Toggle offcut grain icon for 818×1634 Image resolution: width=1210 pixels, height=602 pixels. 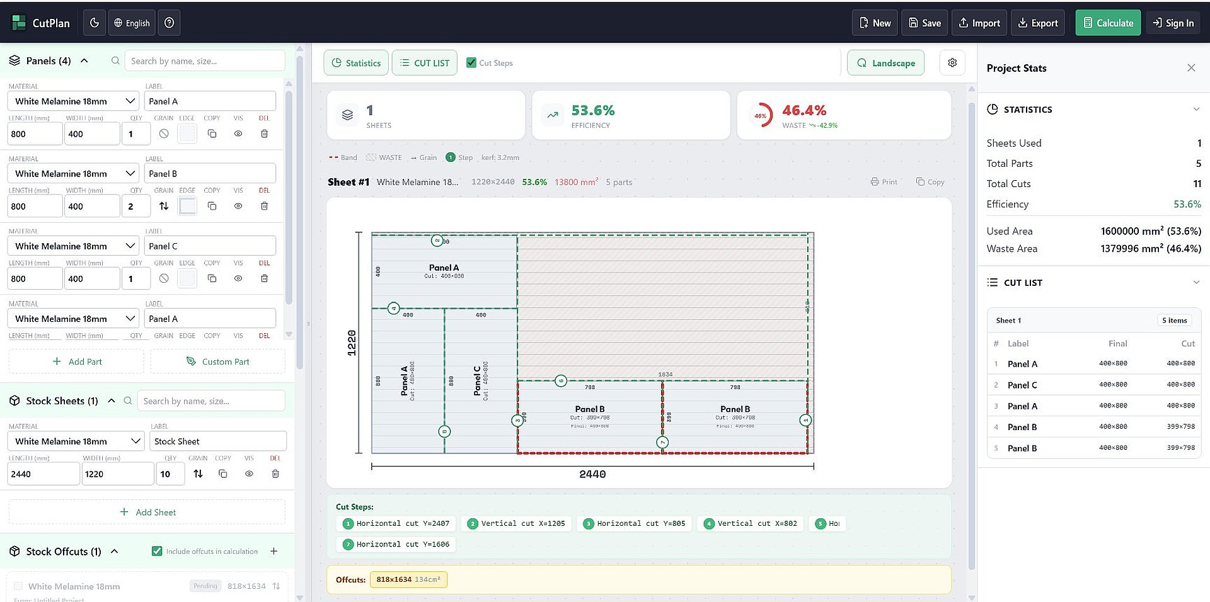pos(276,586)
